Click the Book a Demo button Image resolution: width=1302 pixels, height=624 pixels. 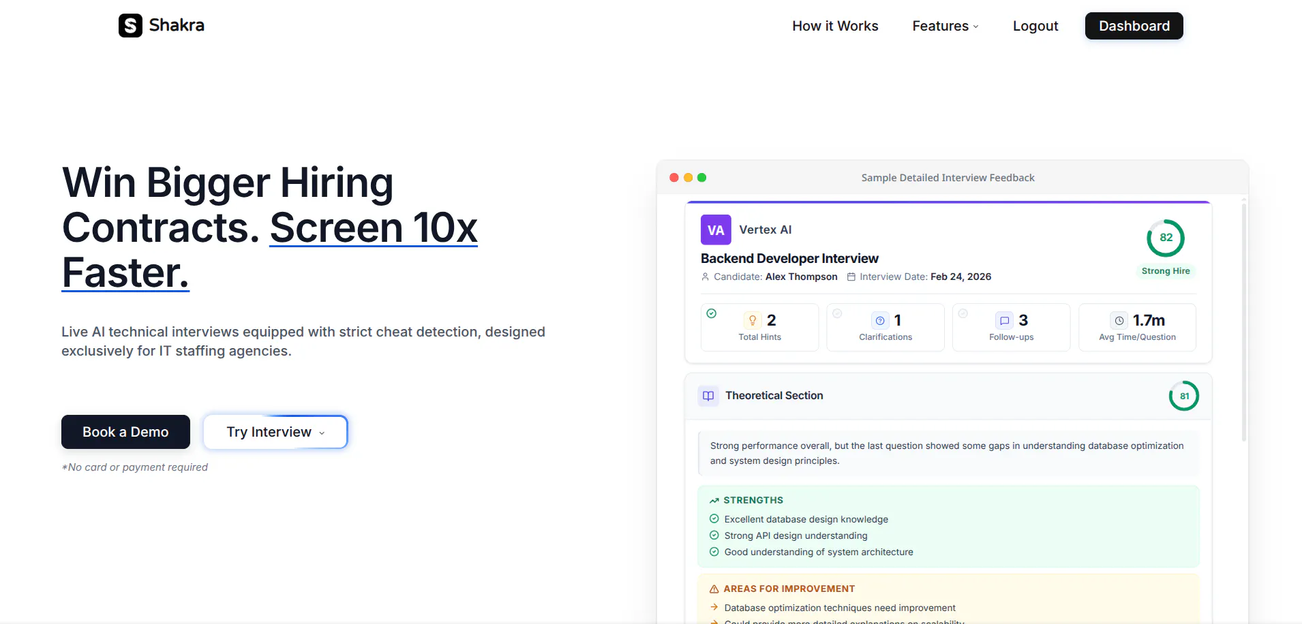(x=125, y=432)
